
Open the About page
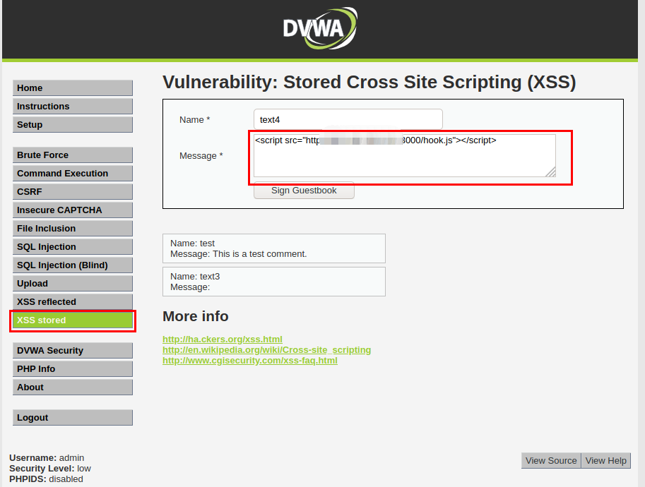(x=72, y=387)
